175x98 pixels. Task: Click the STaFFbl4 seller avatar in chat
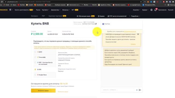coord(103,24)
